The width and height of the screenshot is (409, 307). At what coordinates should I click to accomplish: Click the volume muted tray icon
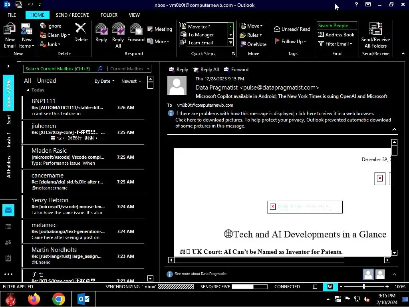[367, 299]
